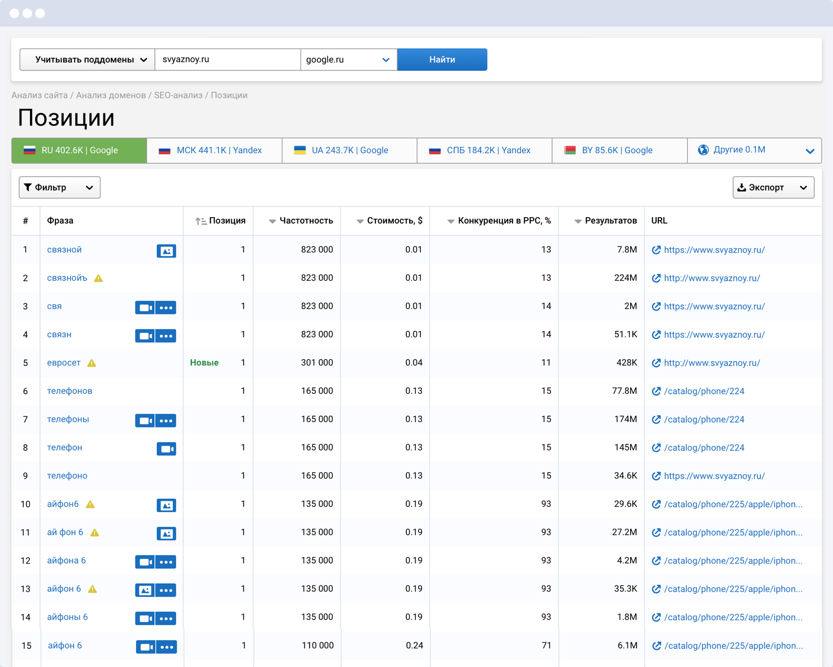Screen dimensions: 833x667
Task: Switch to UA 243.7K Google tab
Action: pyautogui.click(x=349, y=150)
